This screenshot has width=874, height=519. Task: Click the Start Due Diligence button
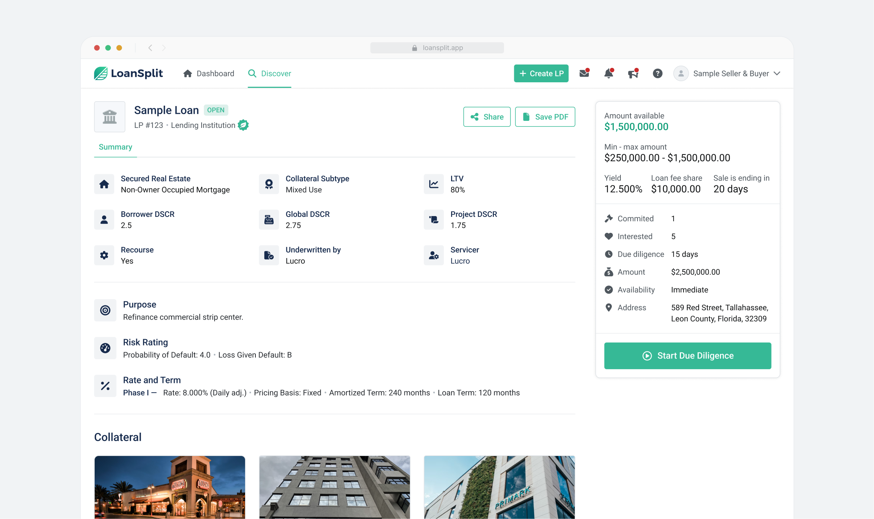[x=688, y=356]
